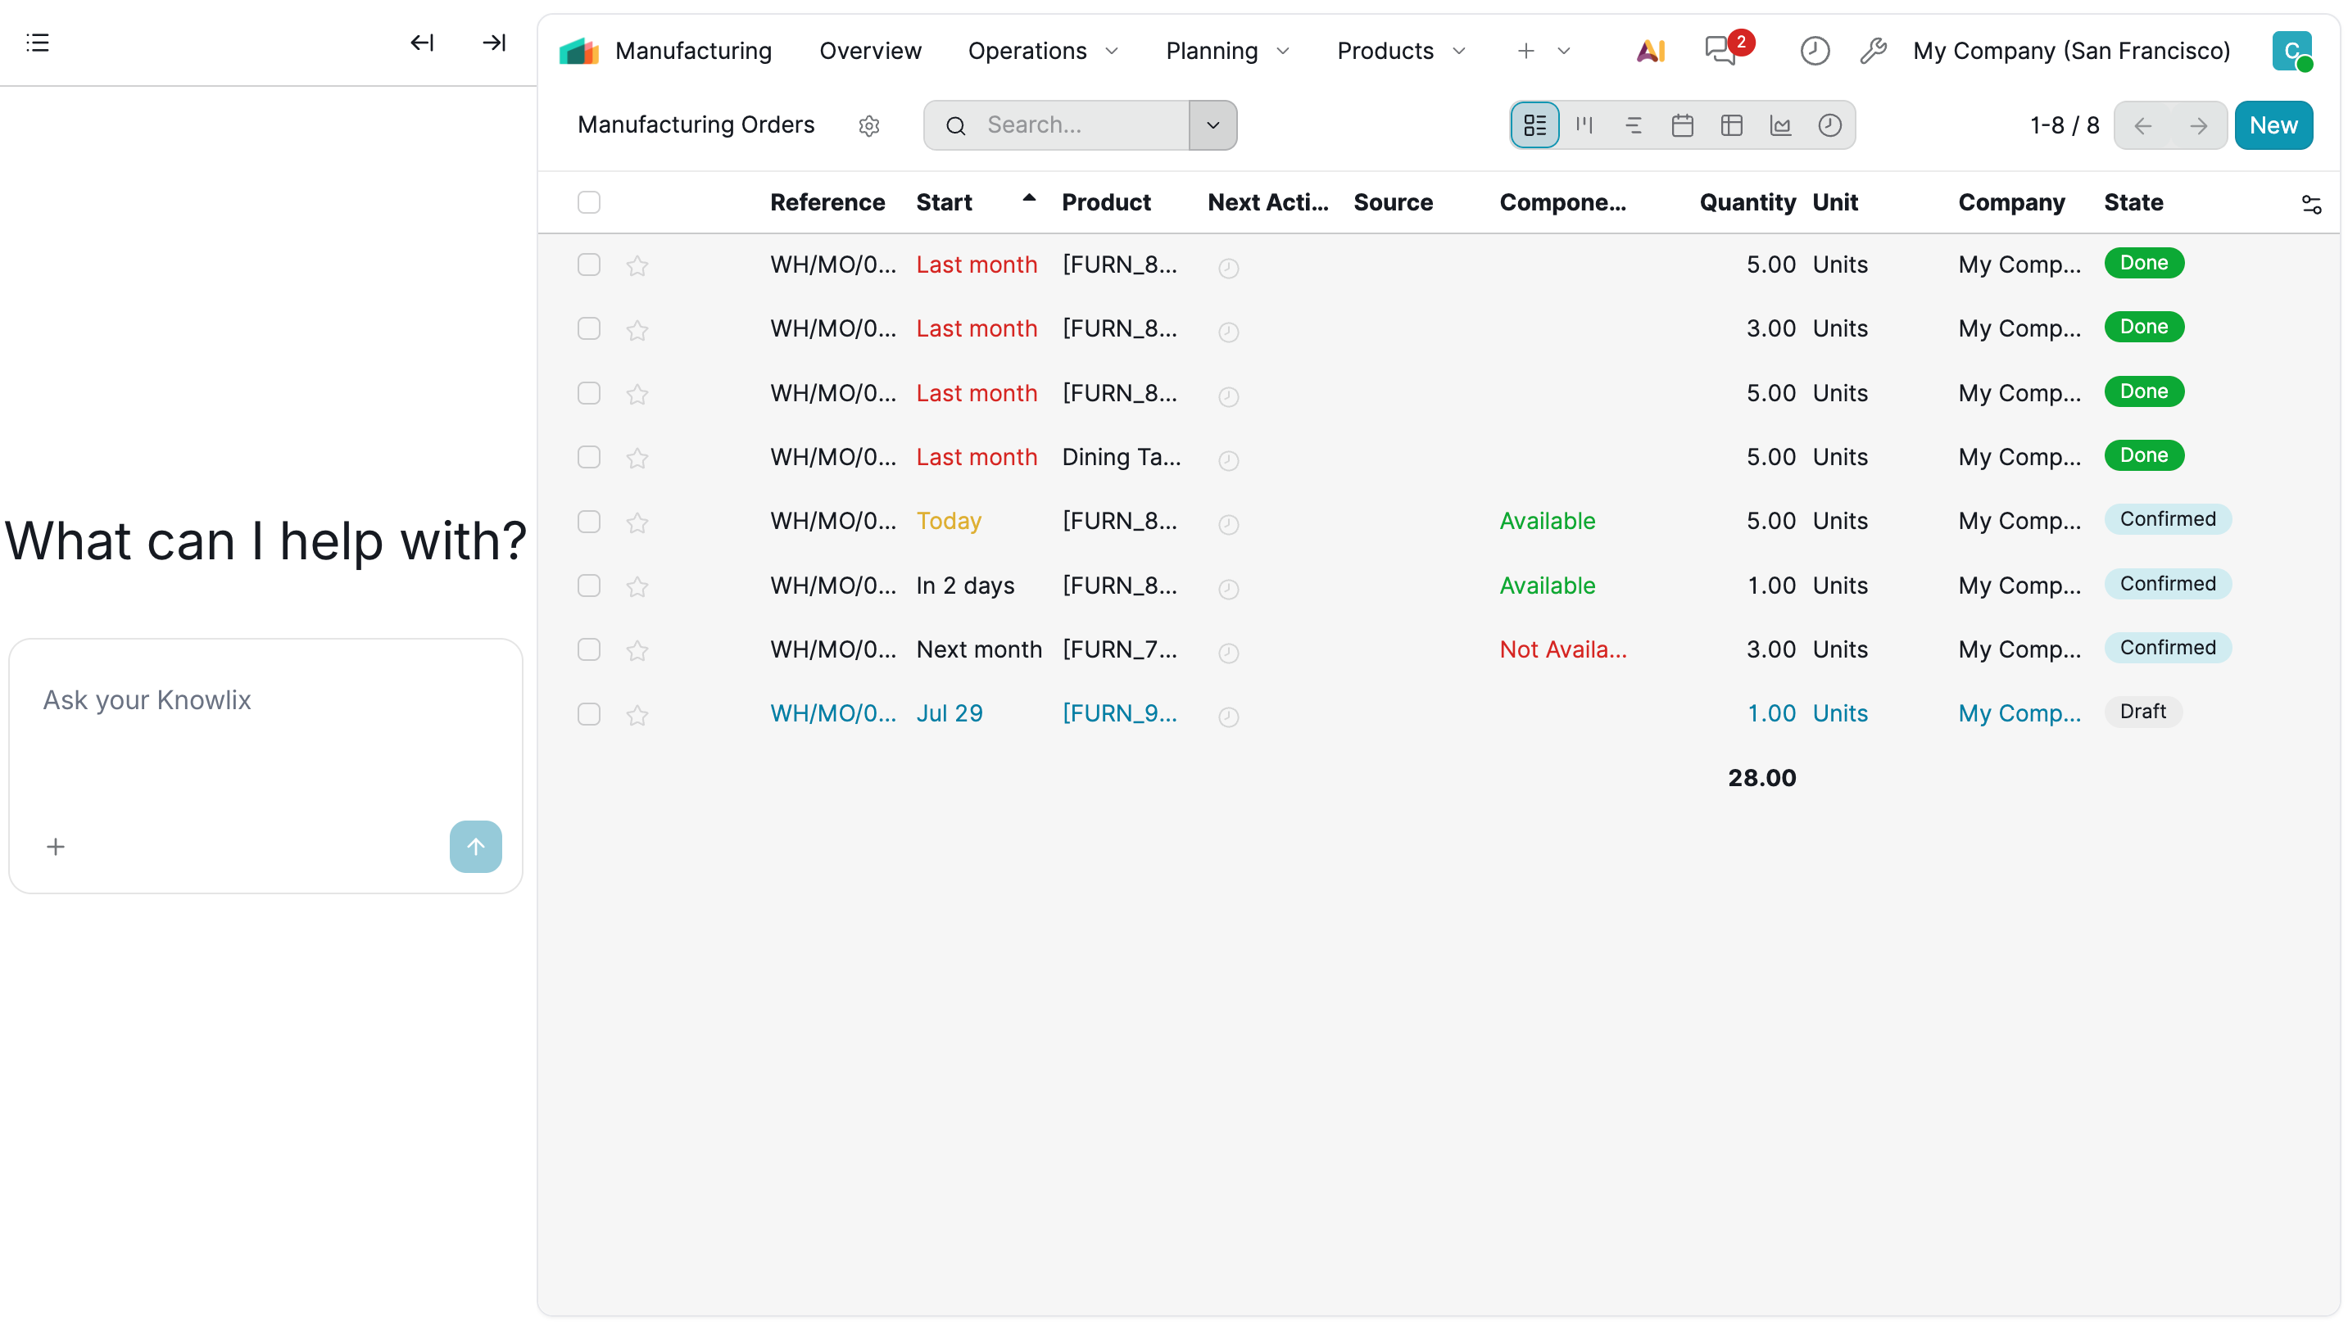The width and height of the screenshot is (2348, 1325).
Task: Select the Draft order checkbox
Action: [589, 713]
